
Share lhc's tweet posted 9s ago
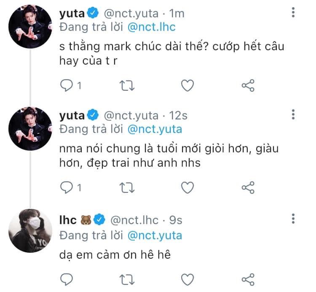pos(248,279)
